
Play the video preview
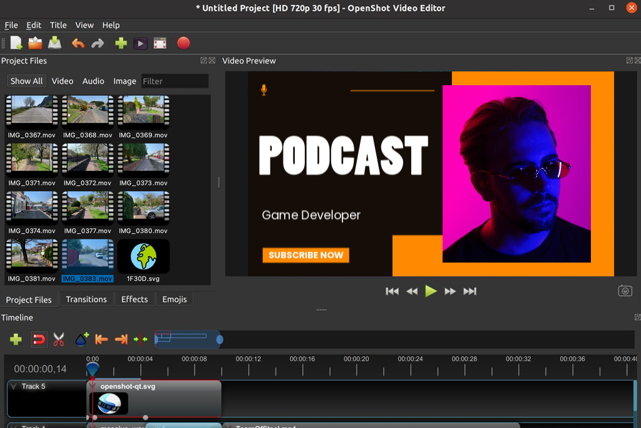tap(431, 291)
